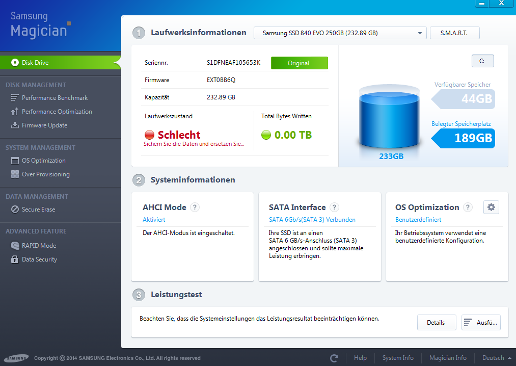Image resolution: width=516 pixels, height=366 pixels.
Task: Click the 233GB total capacity label
Action: click(391, 156)
